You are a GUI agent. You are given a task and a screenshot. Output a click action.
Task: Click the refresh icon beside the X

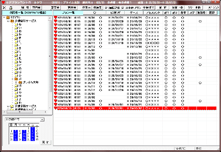click(10, 7)
